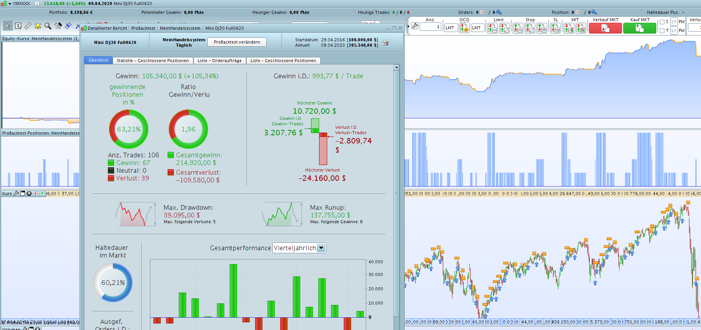Click the OCO order icon
This screenshot has width=701, height=330.
(464, 28)
